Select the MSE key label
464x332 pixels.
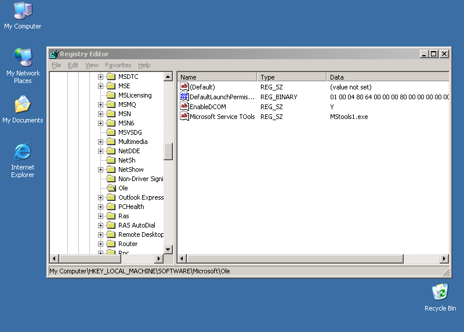point(124,86)
